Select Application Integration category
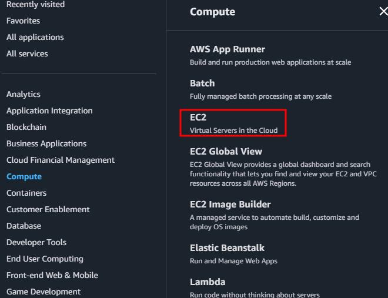 coord(49,111)
